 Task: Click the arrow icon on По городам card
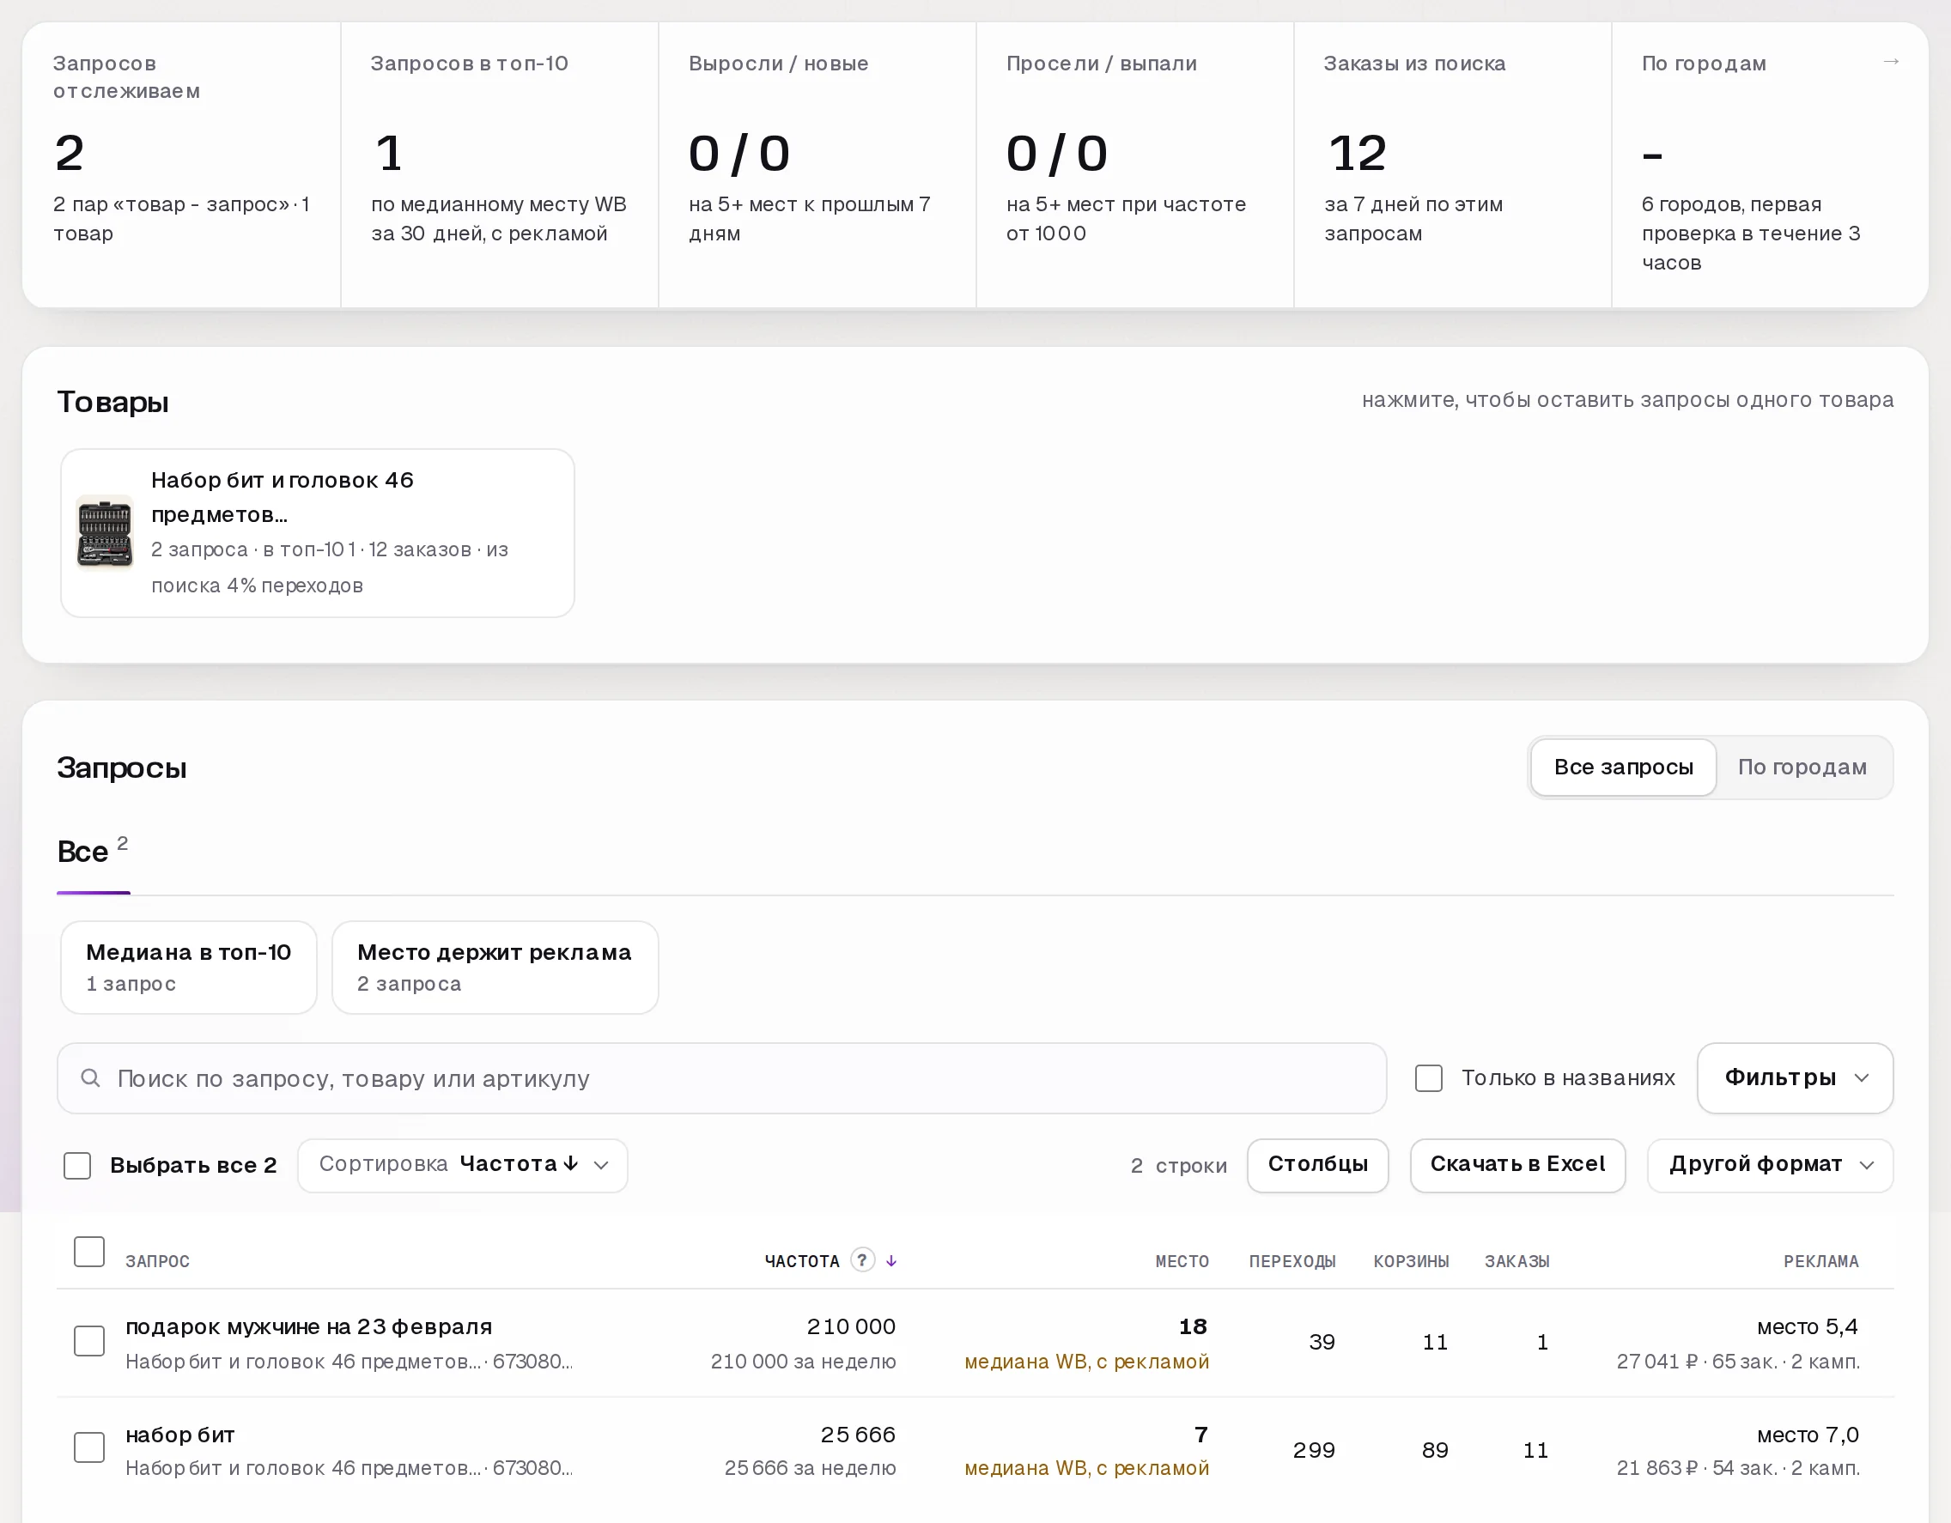(x=1890, y=62)
